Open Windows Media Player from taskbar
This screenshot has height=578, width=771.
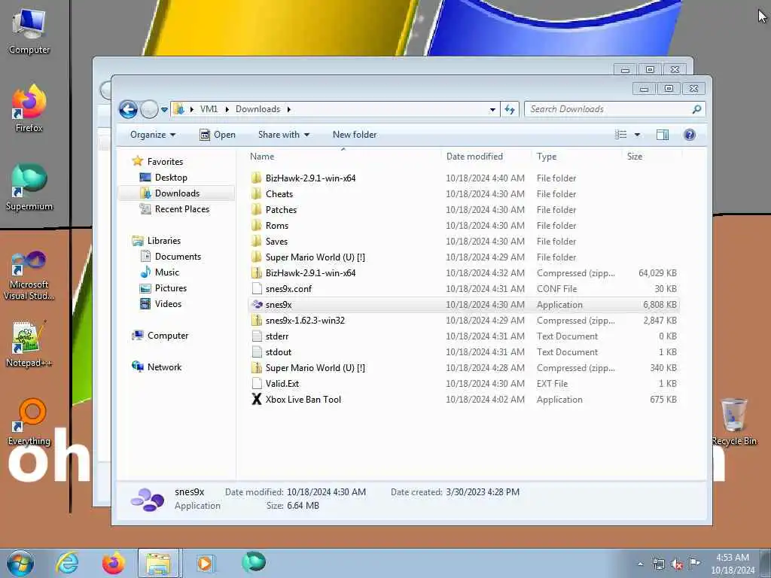(205, 563)
